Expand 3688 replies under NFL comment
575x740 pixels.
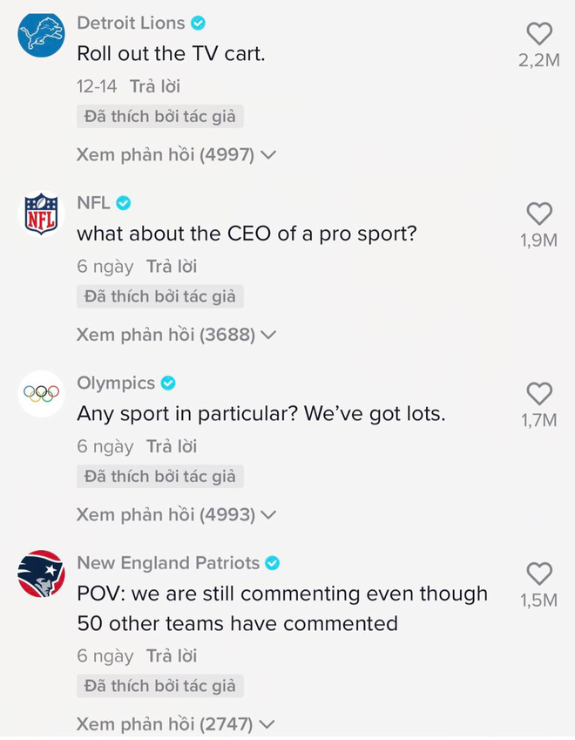pyautogui.click(x=176, y=335)
